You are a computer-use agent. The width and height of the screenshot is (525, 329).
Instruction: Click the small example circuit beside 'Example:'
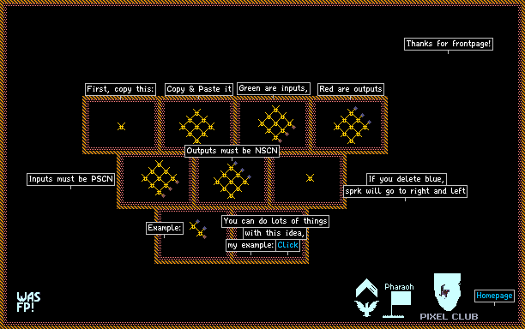[198, 230]
